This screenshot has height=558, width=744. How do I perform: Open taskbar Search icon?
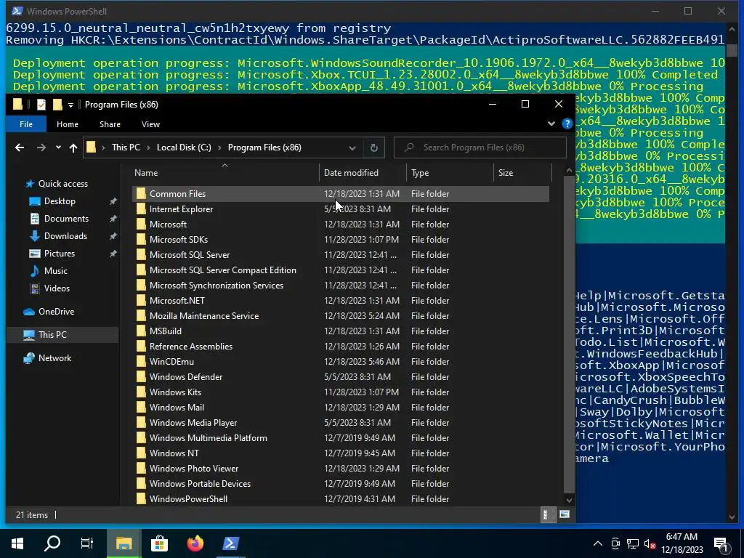click(52, 543)
